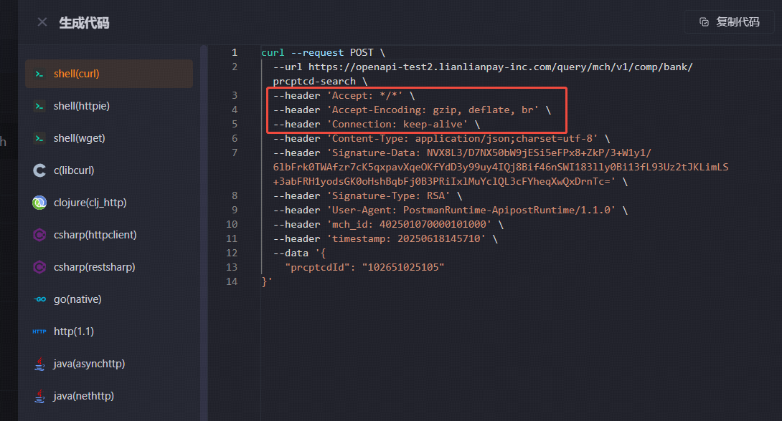The width and height of the screenshot is (782, 421).
Task: Click line number 14 in the gutter
Action: [x=232, y=281]
